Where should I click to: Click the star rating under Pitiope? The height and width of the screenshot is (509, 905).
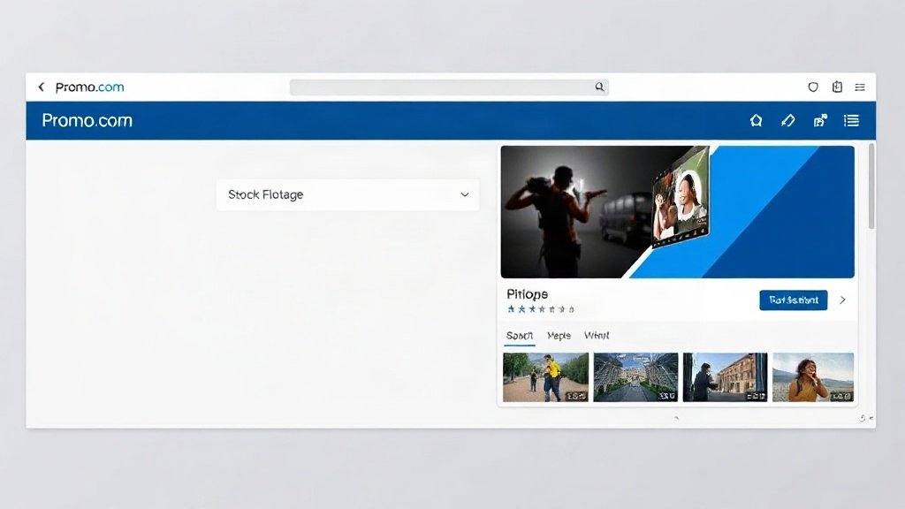click(x=541, y=309)
